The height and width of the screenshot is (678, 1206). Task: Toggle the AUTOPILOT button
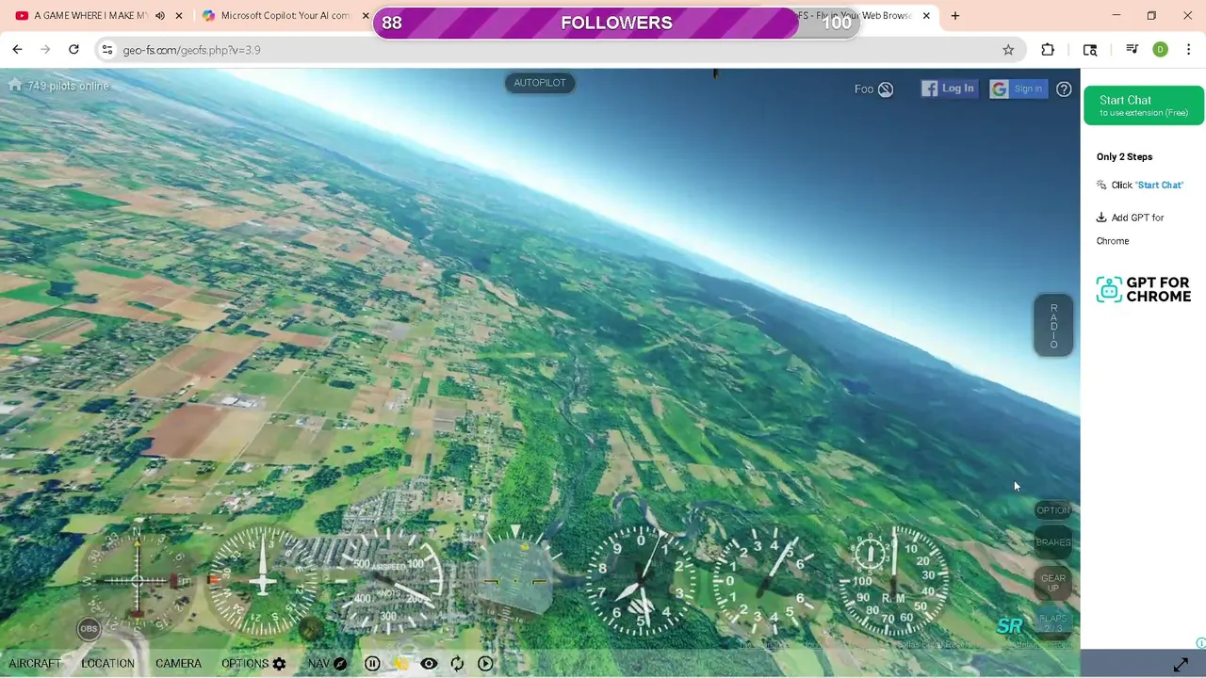click(x=540, y=83)
